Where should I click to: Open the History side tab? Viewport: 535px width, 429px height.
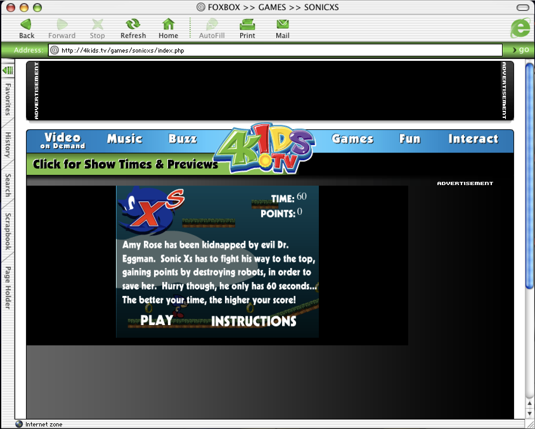coord(8,145)
